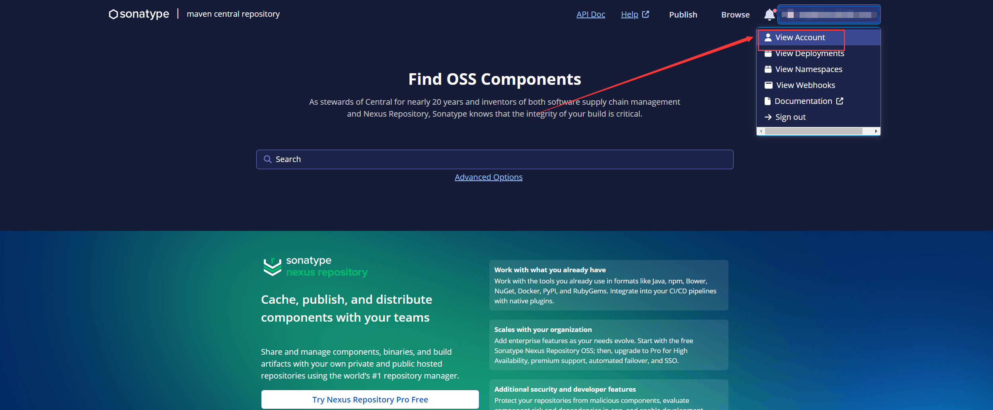
Task: Click the box icon beside View Namespaces
Action: [768, 69]
